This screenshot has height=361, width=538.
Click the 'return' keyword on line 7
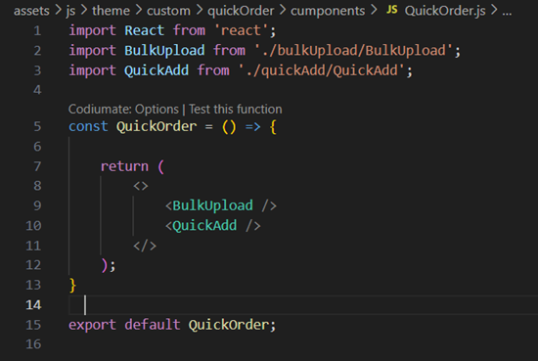124,166
